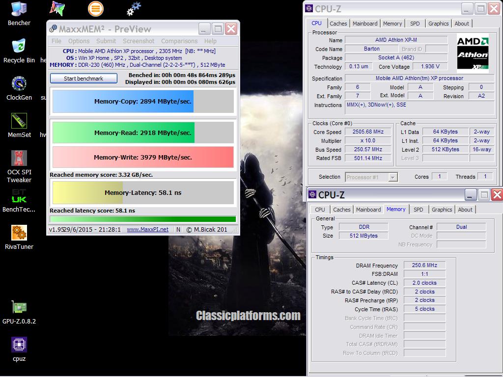
Task: Open the Recycle Bin desktop icon
Action: coord(19,51)
